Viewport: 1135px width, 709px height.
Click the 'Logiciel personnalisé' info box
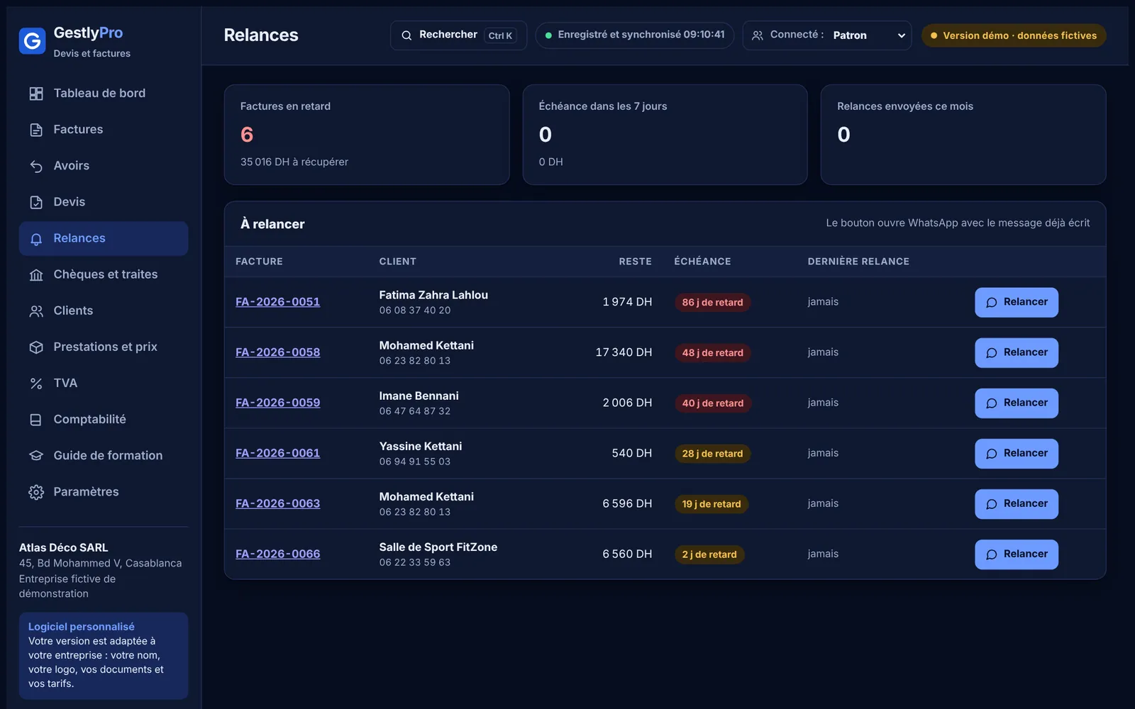click(104, 656)
